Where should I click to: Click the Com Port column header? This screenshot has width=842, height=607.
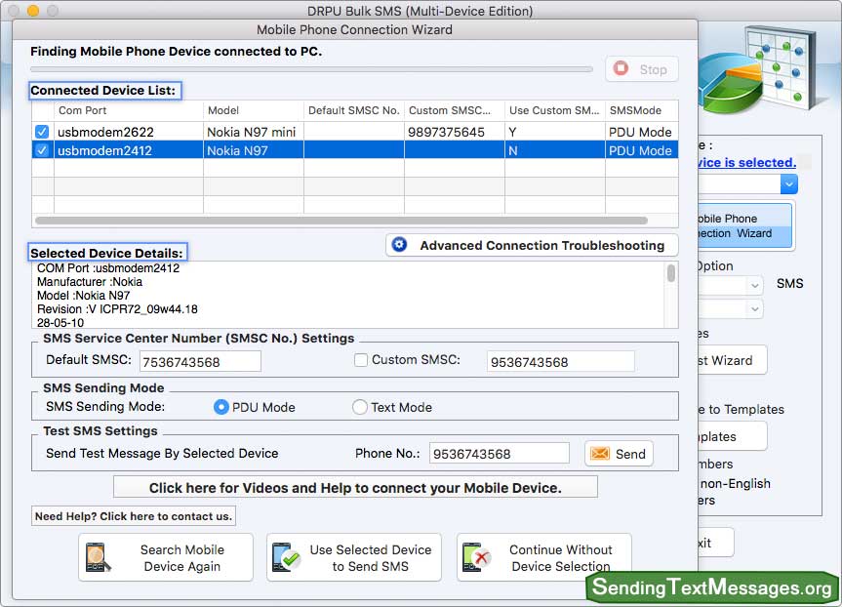tap(129, 110)
